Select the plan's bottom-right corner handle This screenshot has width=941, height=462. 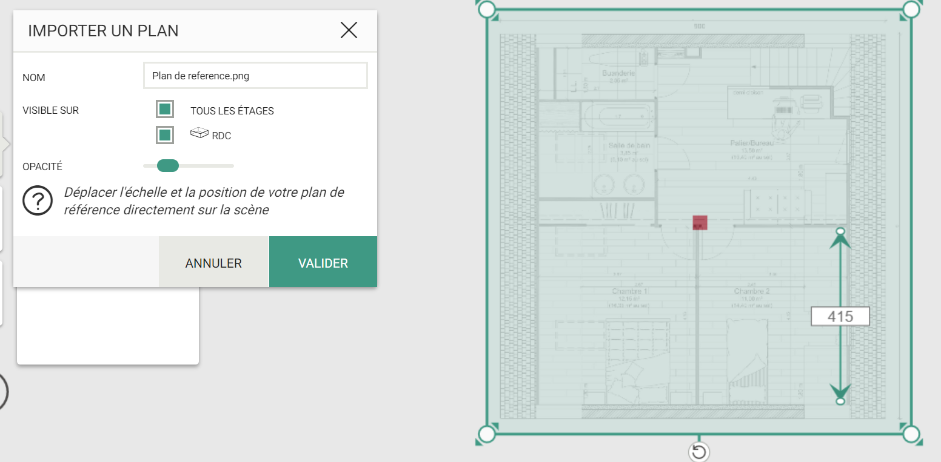(911, 434)
